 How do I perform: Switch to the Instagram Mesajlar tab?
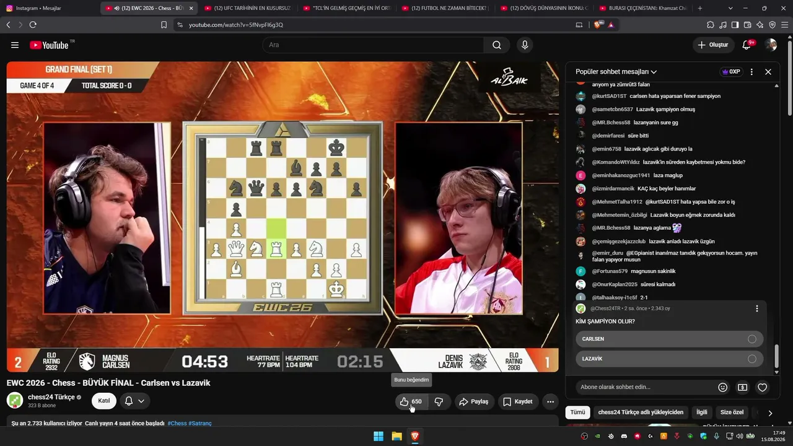(x=50, y=8)
